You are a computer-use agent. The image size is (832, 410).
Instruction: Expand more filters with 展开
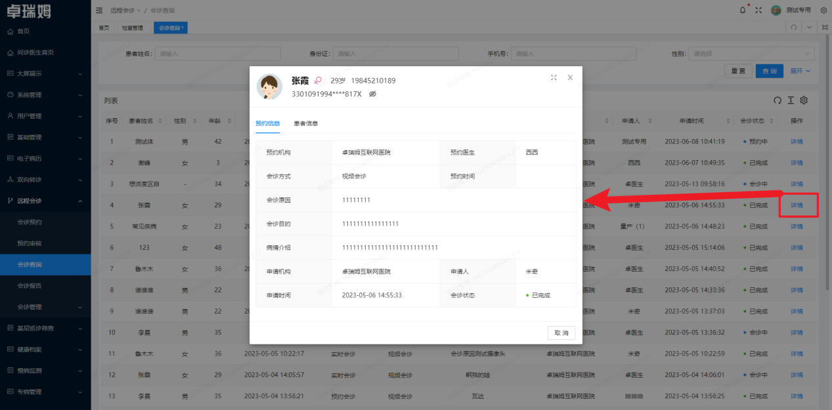point(800,71)
